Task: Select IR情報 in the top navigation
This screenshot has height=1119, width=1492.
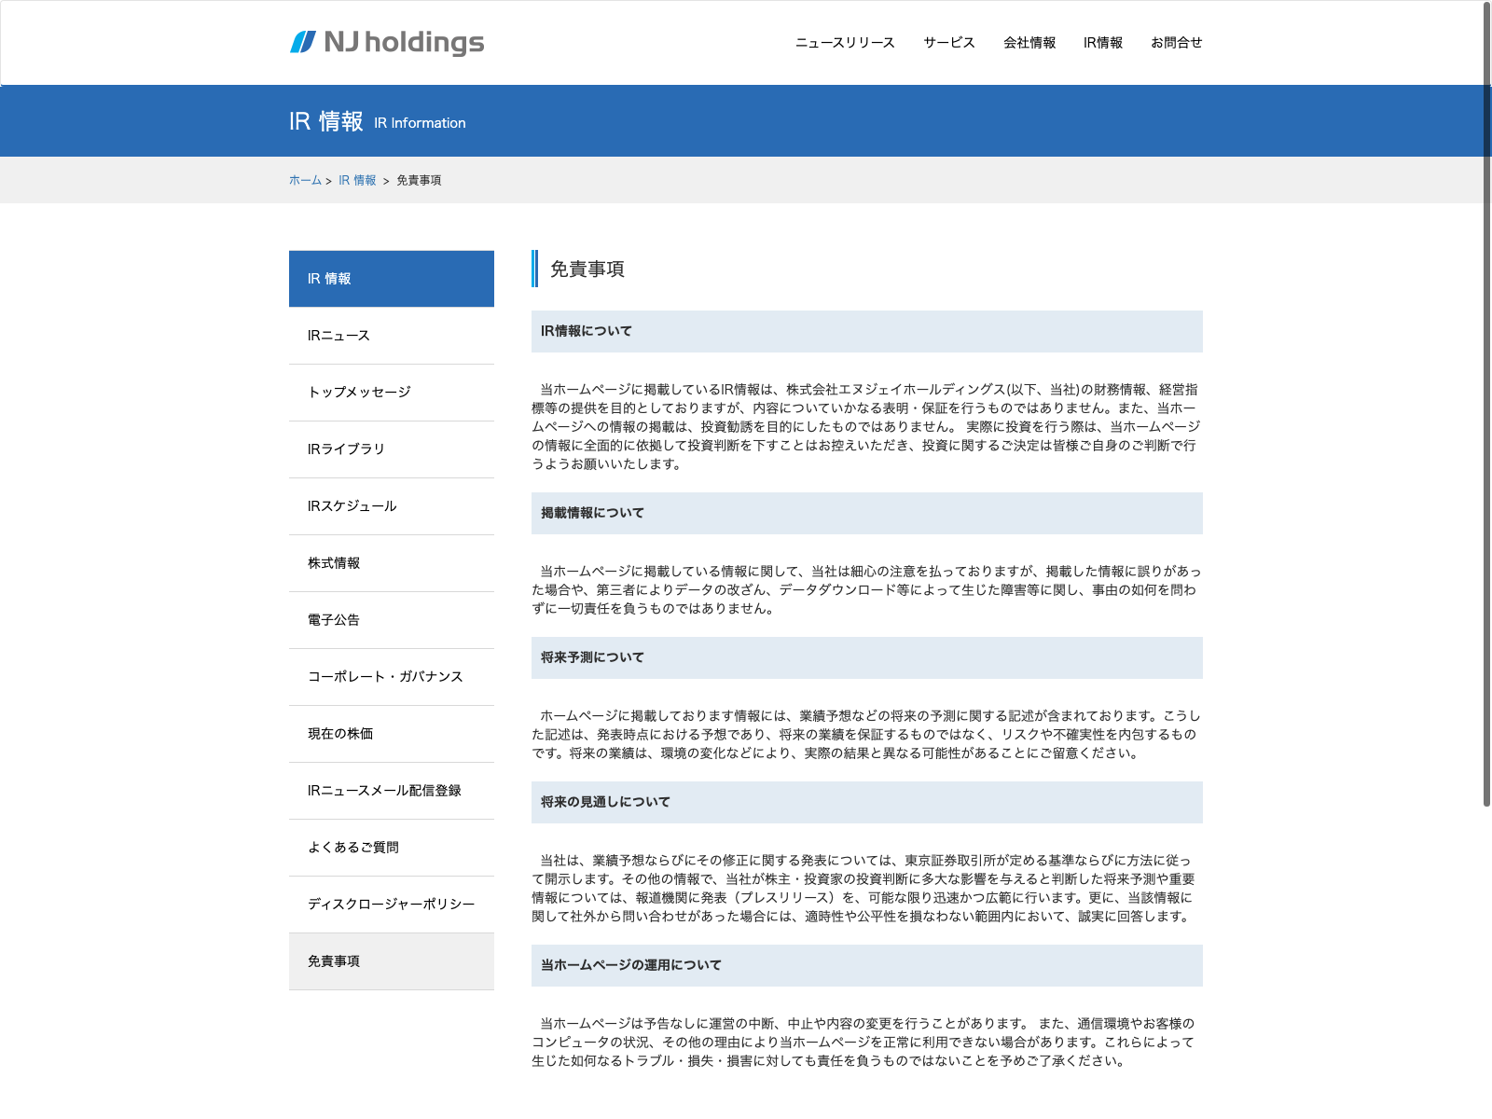Action: pos(1102,43)
